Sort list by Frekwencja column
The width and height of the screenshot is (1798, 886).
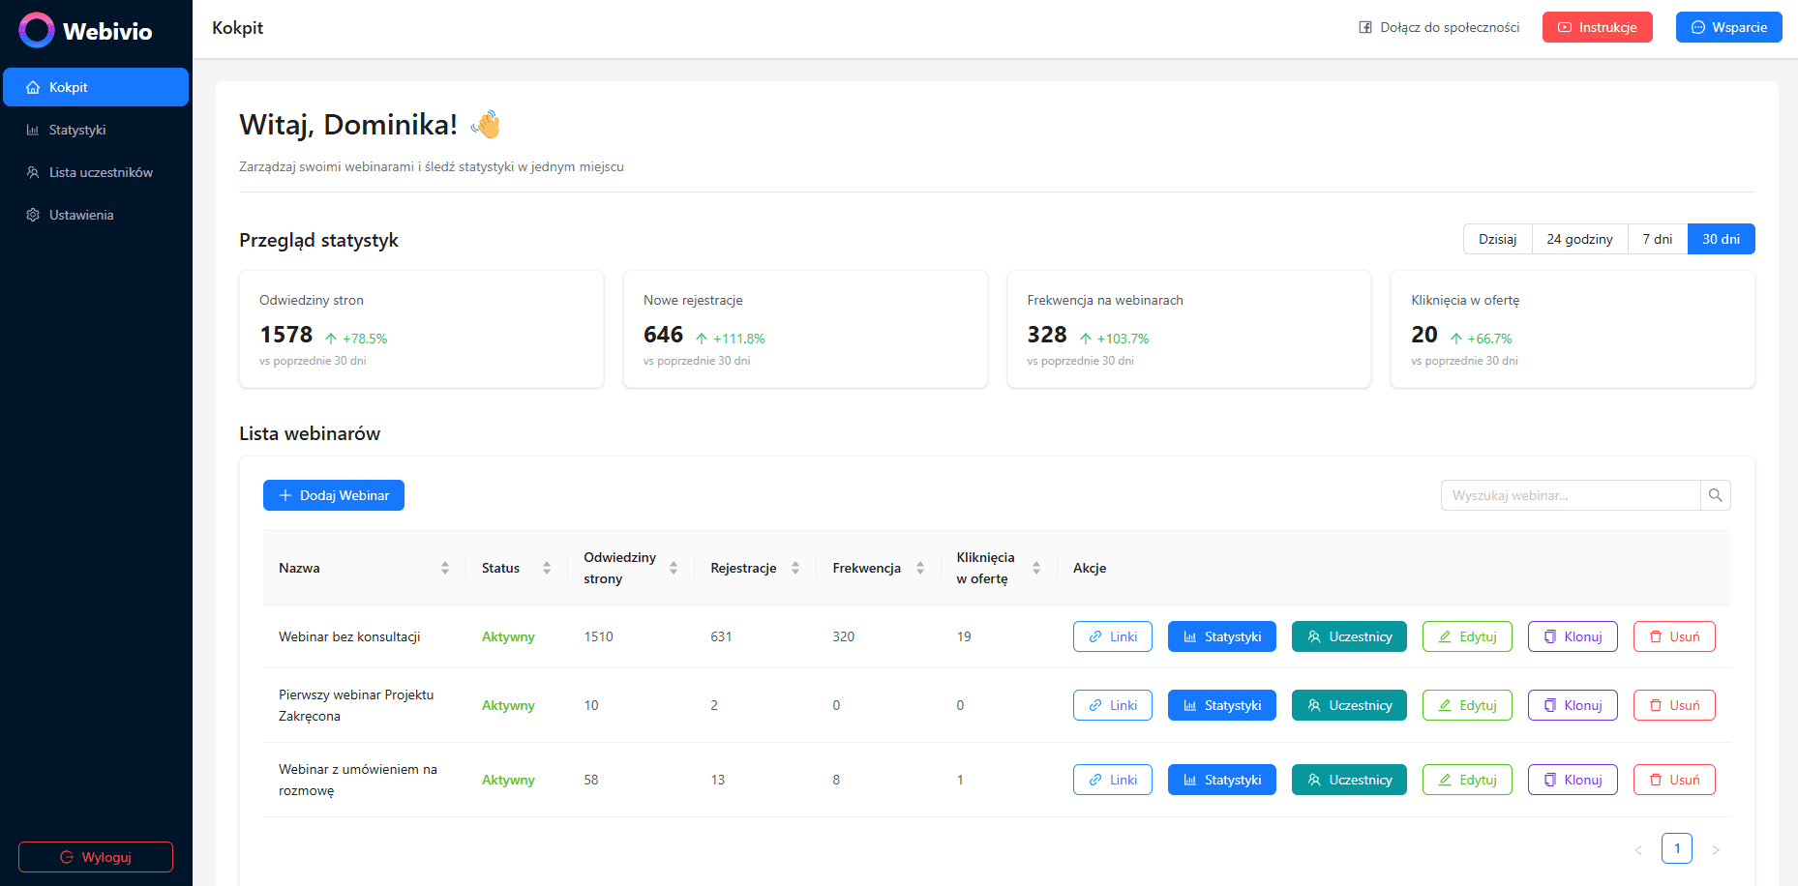[920, 568]
